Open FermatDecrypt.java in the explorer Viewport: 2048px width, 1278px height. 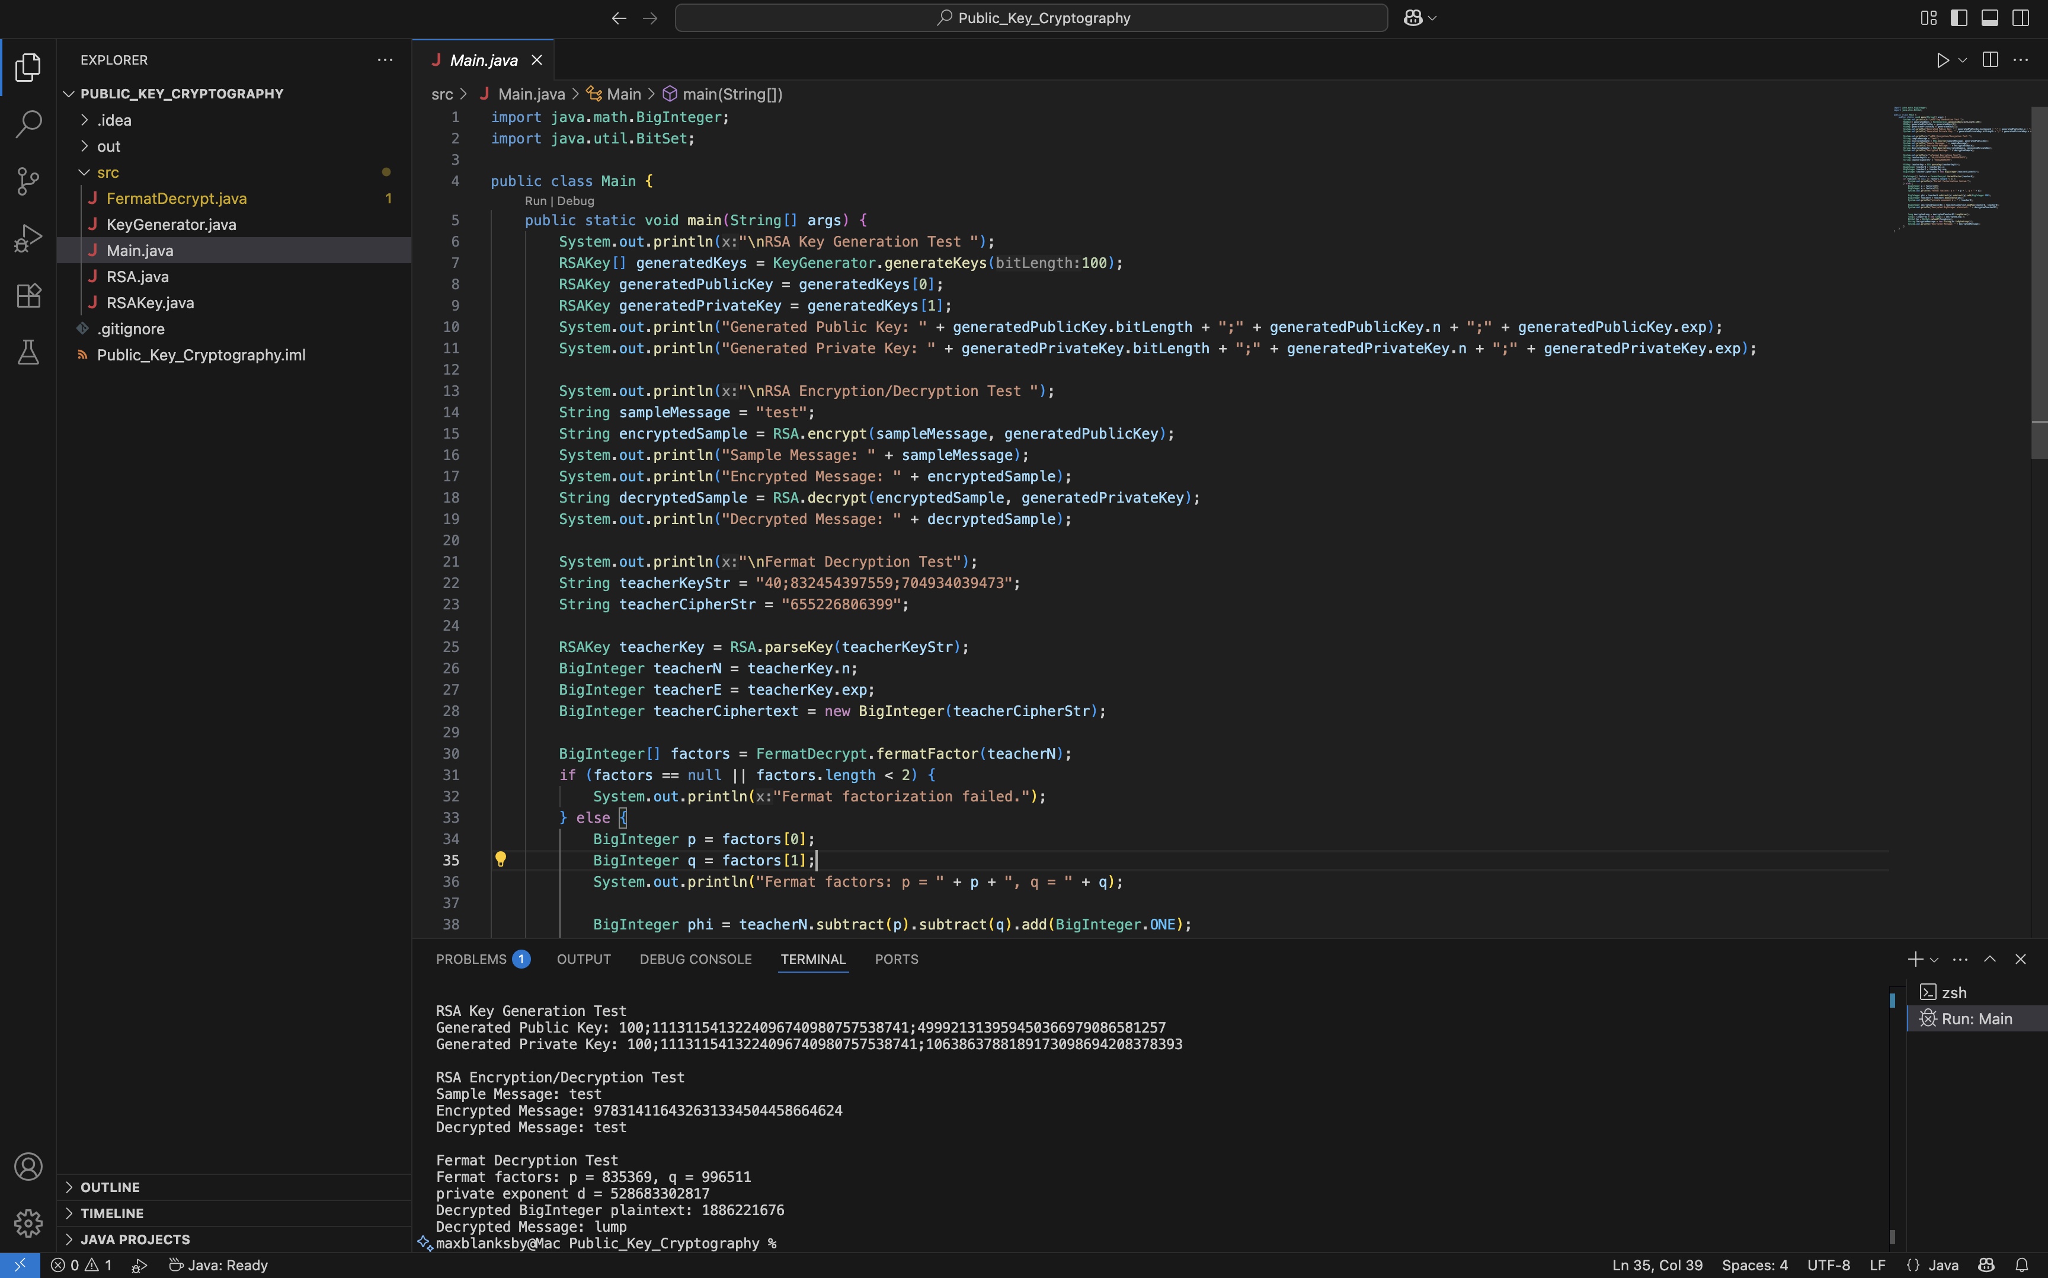point(176,199)
